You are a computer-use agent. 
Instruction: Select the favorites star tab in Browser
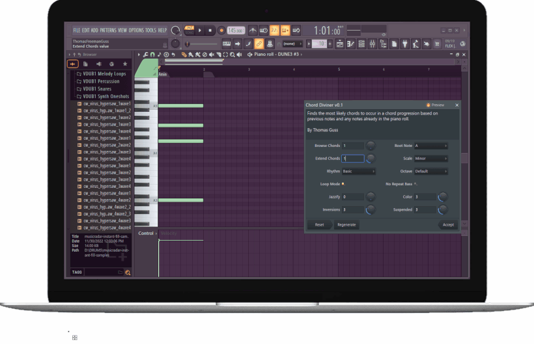tap(124, 64)
